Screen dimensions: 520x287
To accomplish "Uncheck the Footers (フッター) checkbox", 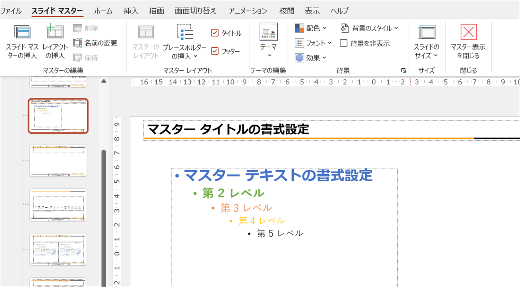I will pos(215,51).
